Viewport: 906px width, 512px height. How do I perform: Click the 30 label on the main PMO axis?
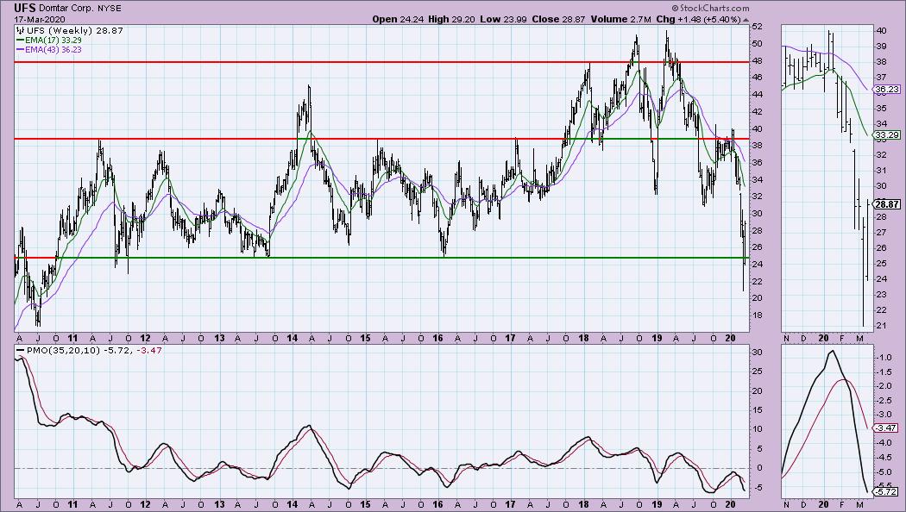757,353
